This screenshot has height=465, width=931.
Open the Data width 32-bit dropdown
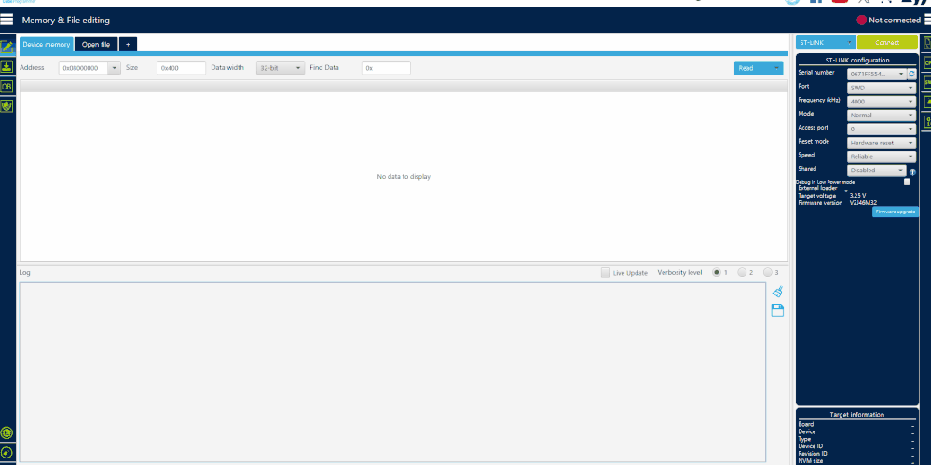[x=281, y=68]
